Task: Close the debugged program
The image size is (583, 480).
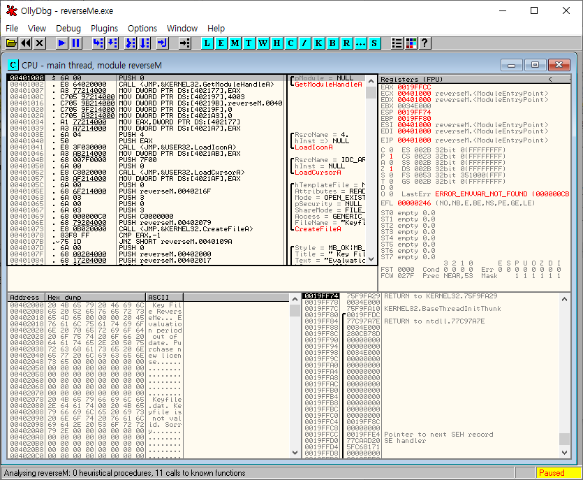Action: pos(40,43)
